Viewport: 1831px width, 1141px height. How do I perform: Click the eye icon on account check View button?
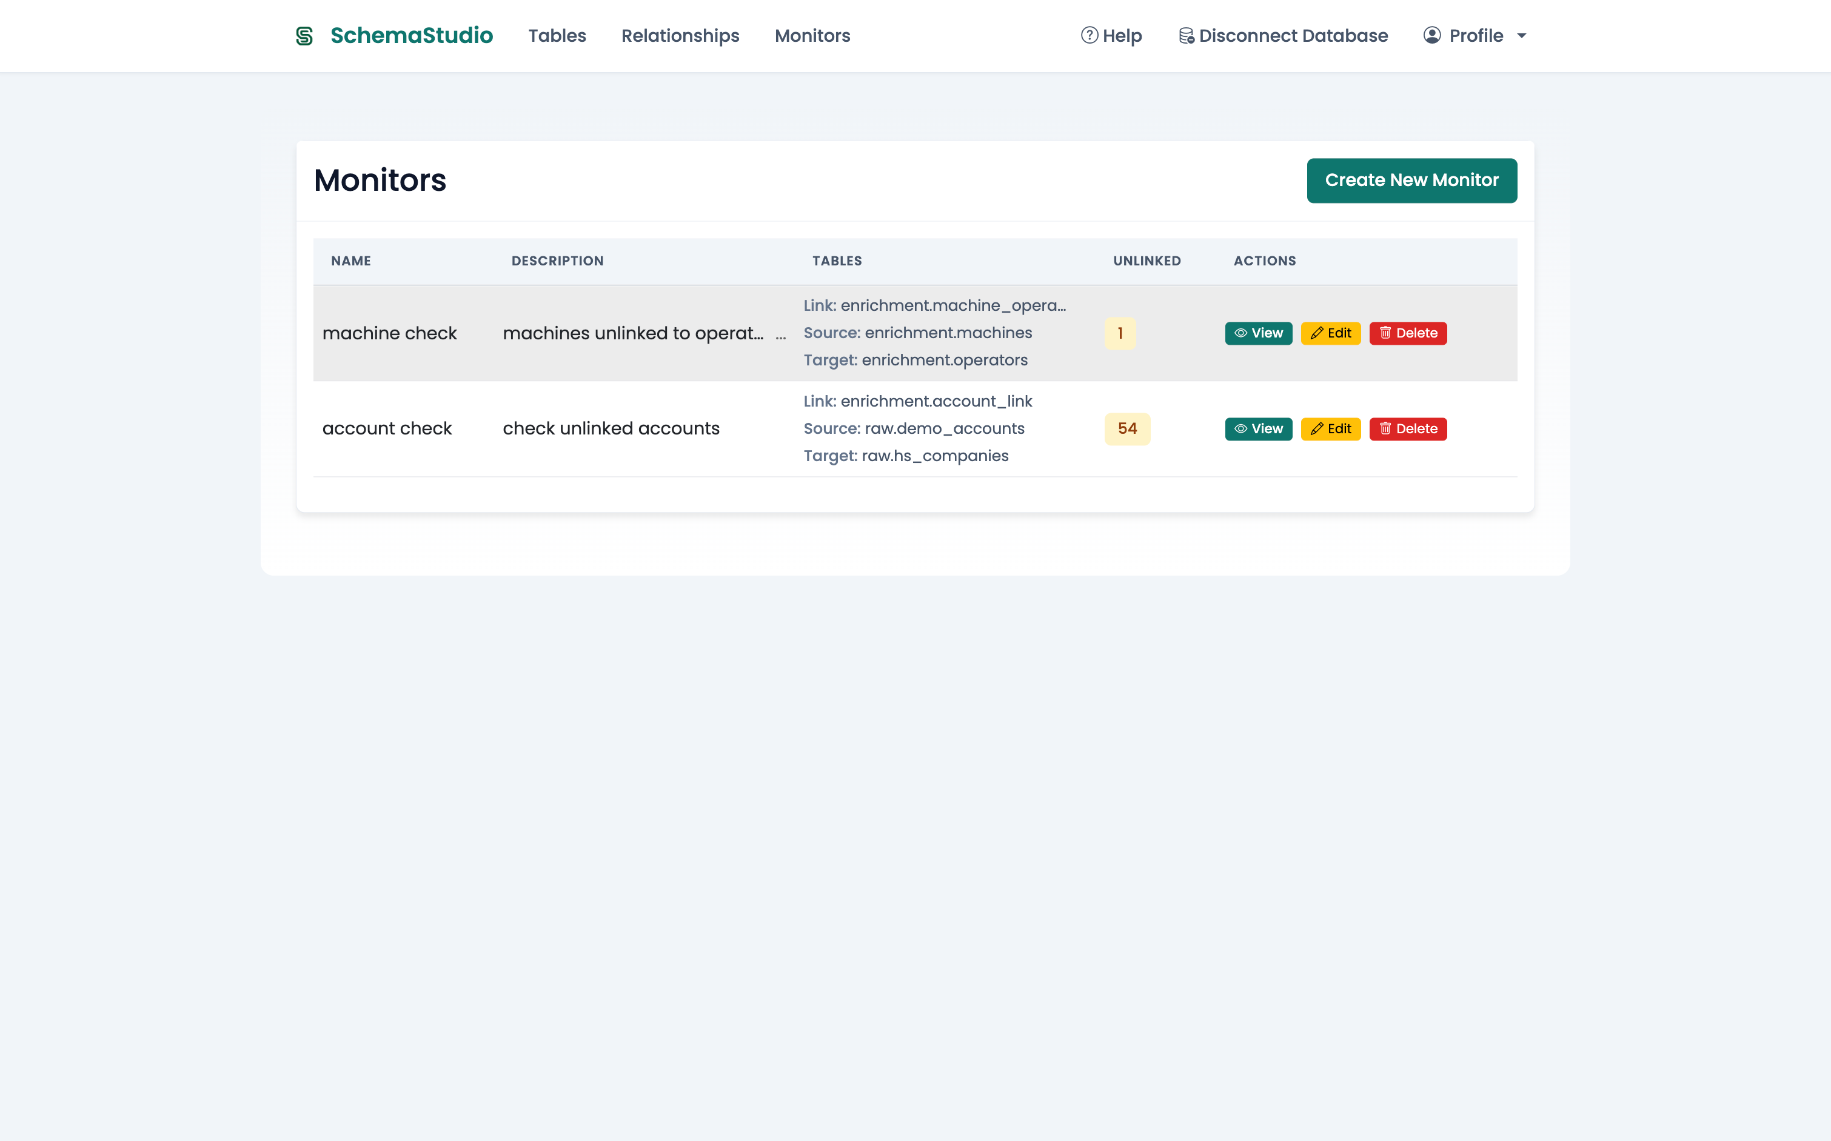[1240, 428]
